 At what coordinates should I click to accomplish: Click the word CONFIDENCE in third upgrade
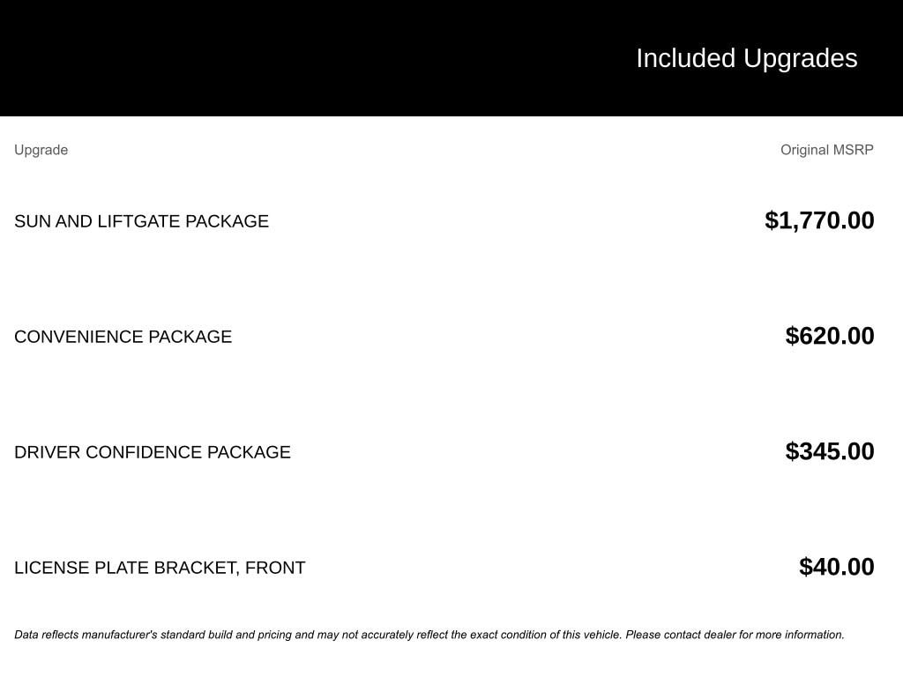[x=144, y=452]
